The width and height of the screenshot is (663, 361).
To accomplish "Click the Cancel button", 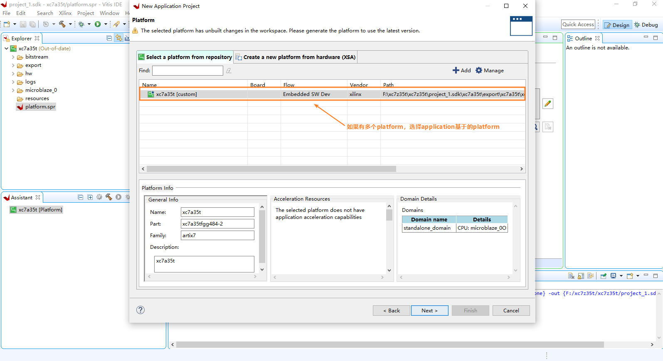I will click(x=511, y=310).
